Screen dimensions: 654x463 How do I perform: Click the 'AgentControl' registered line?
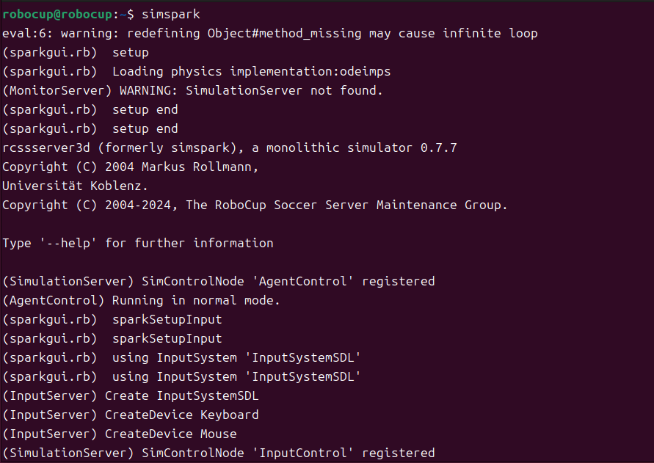[218, 281]
